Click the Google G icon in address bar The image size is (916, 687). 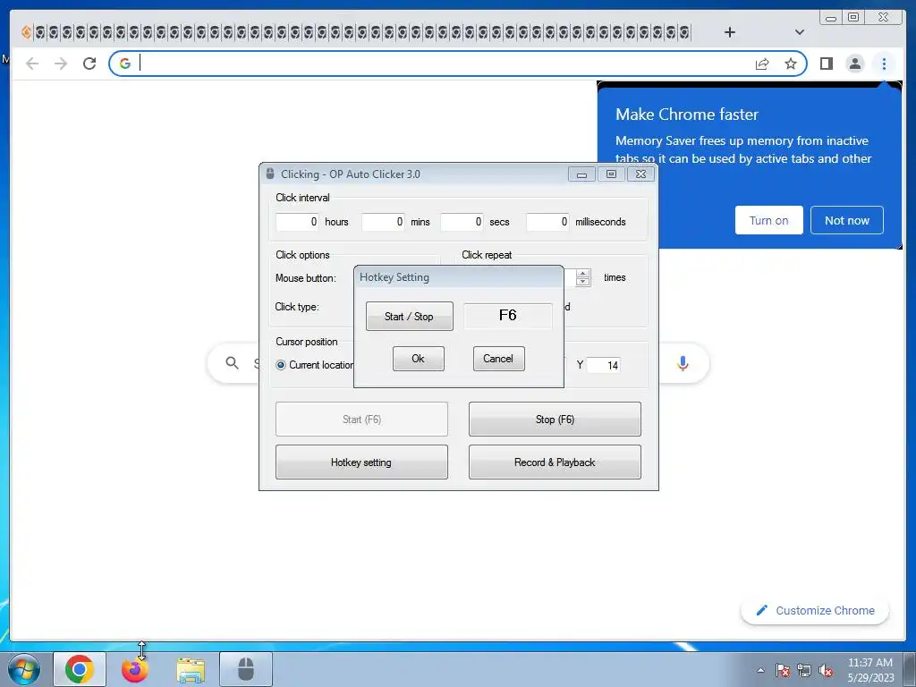pyautogui.click(x=125, y=64)
